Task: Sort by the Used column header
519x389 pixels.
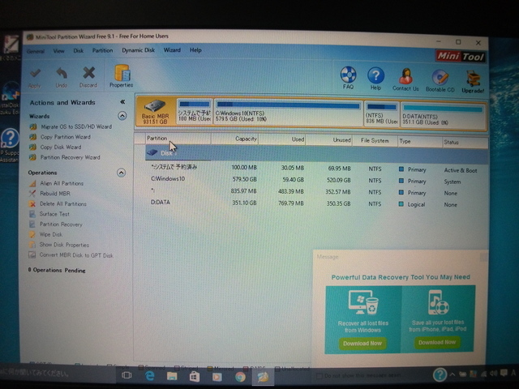Action: click(x=282, y=139)
